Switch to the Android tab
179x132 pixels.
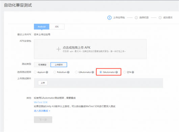pyautogui.click(x=42, y=27)
